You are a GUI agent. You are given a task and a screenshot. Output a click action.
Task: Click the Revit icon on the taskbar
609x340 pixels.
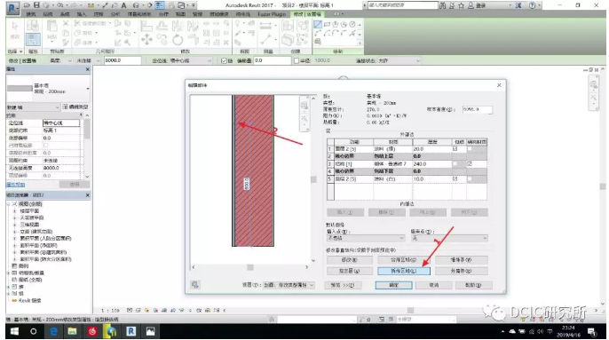[130, 331]
